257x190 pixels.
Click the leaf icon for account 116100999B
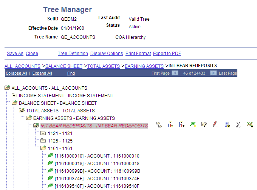[50, 170]
